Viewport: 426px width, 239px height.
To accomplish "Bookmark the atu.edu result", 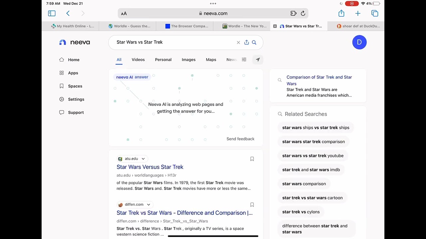I will point(252,159).
